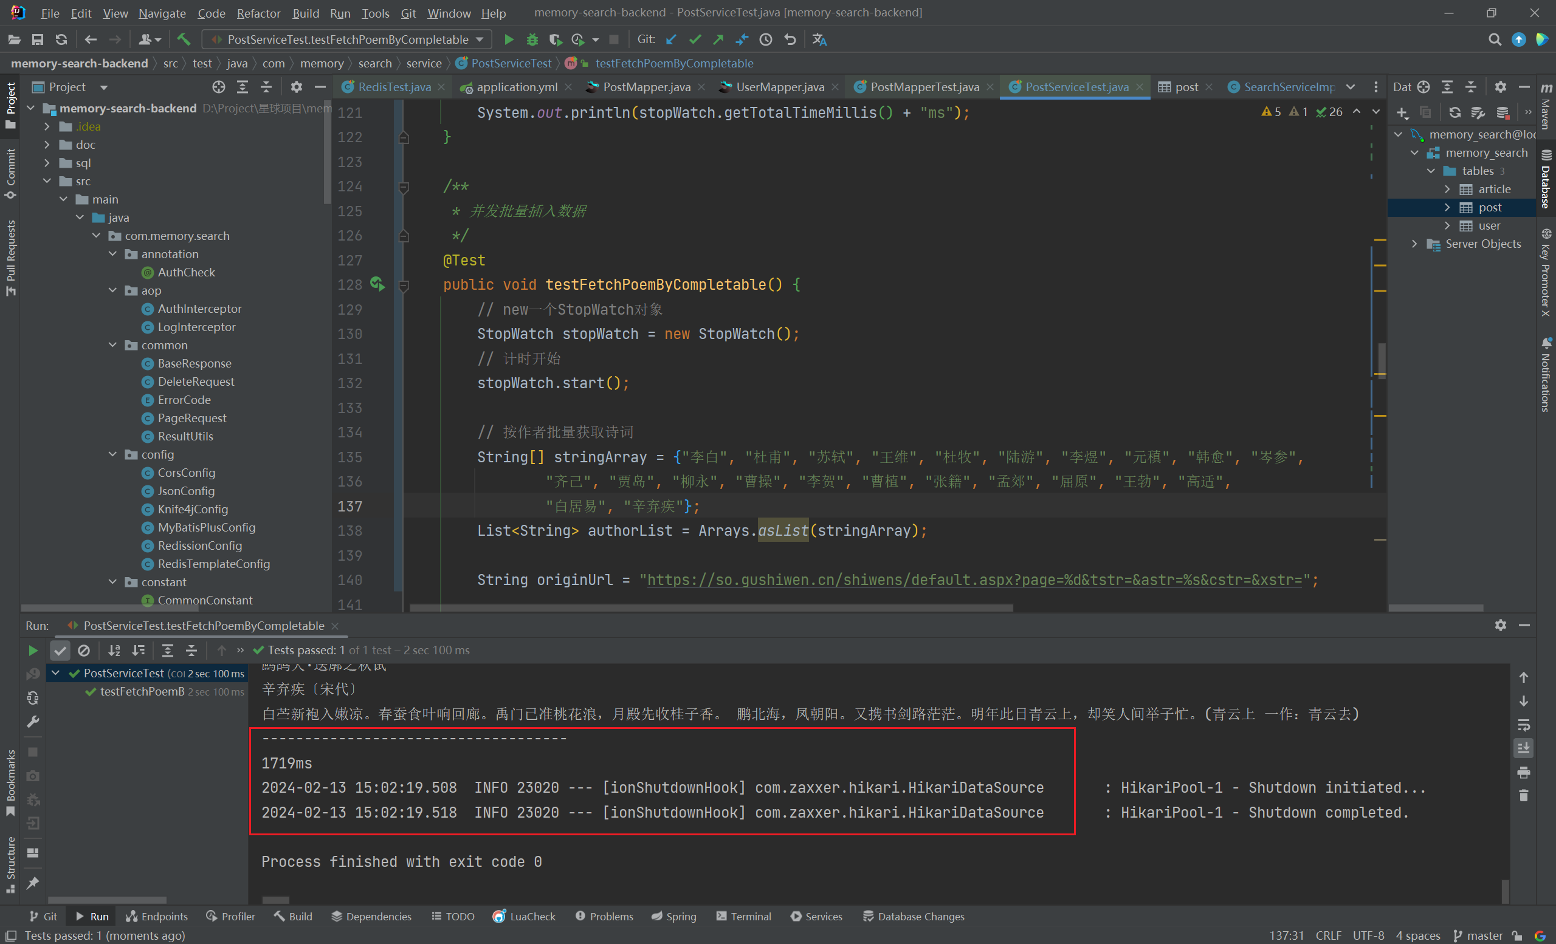
Task: Toggle the Bookmarks tool window stripe
Action: click(x=10, y=782)
